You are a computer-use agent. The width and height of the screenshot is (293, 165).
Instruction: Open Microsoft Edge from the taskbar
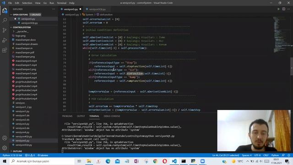(108, 161)
